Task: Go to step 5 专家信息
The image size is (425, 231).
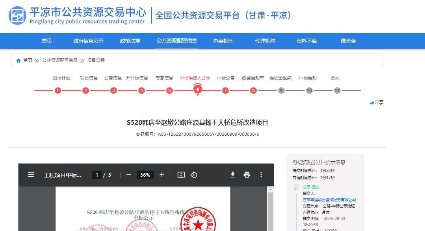Action: click(x=169, y=91)
